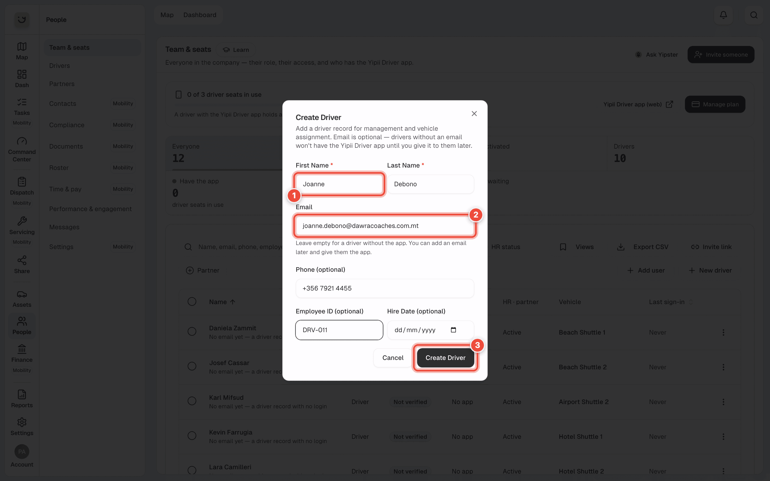Switch to the Map tab at top
The width and height of the screenshot is (770, 481).
coord(167,15)
